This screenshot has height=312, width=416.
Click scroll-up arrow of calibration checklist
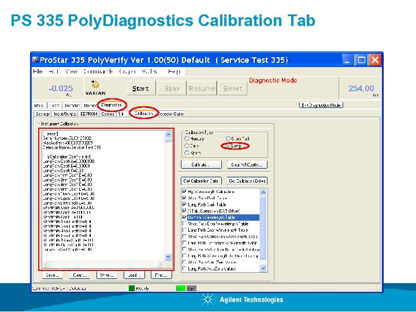pos(263,192)
